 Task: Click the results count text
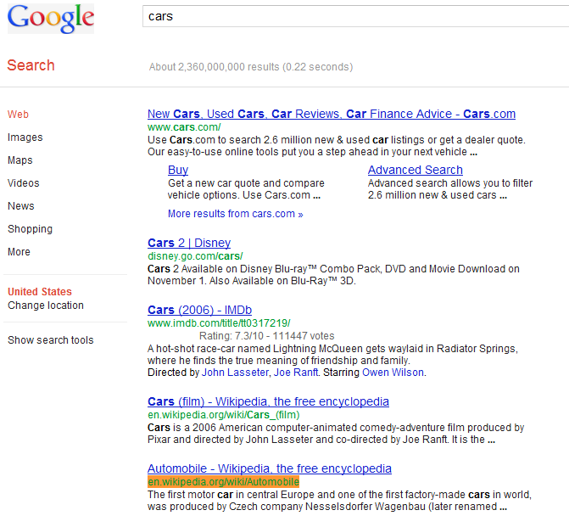(x=251, y=67)
